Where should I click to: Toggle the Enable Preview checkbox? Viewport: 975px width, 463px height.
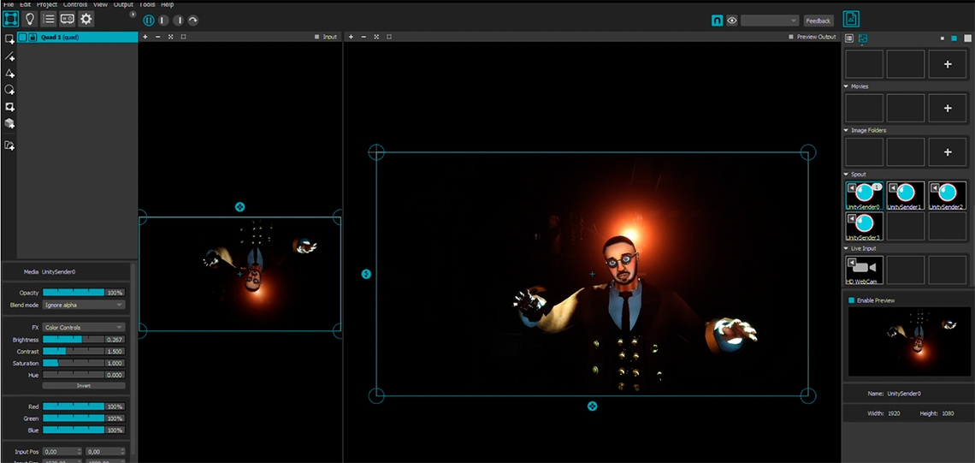click(x=851, y=300)
